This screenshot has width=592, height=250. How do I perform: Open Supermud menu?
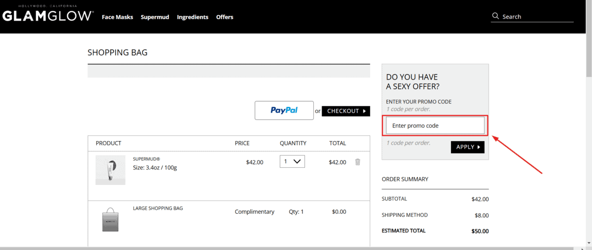coord(155,17)
